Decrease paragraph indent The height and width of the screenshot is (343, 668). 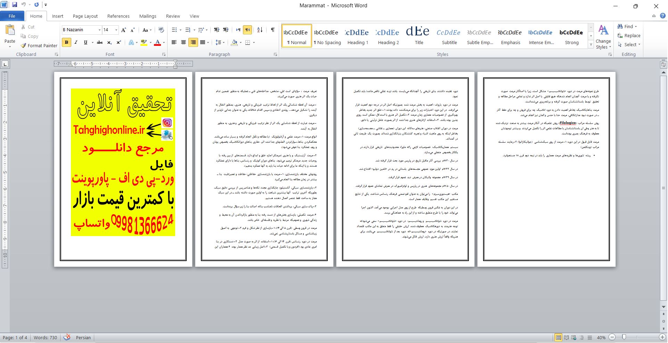pos(217,30)
